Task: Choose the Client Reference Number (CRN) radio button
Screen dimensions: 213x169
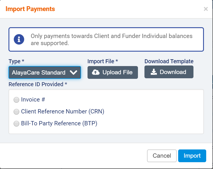Action: click(16, 112)
